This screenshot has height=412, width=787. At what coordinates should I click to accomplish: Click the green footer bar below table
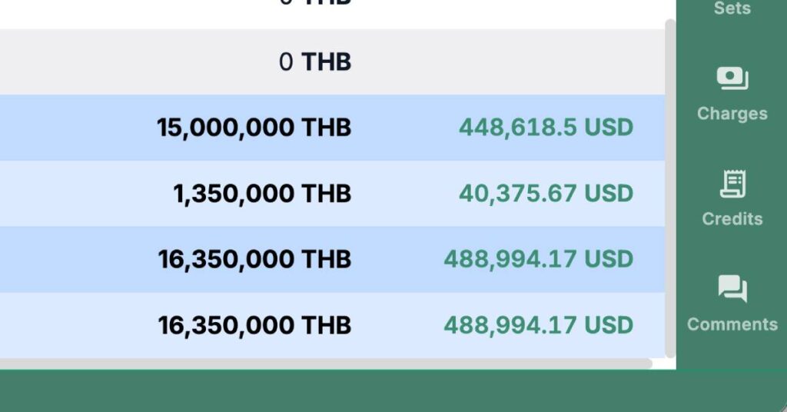tap(393, 391)
